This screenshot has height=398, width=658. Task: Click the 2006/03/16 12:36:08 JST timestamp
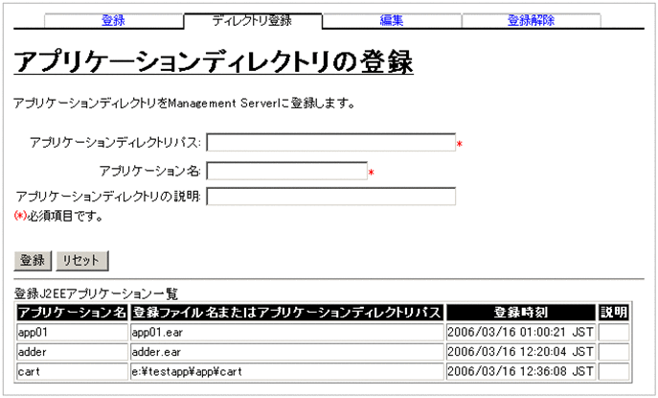(x=521, y=371)
